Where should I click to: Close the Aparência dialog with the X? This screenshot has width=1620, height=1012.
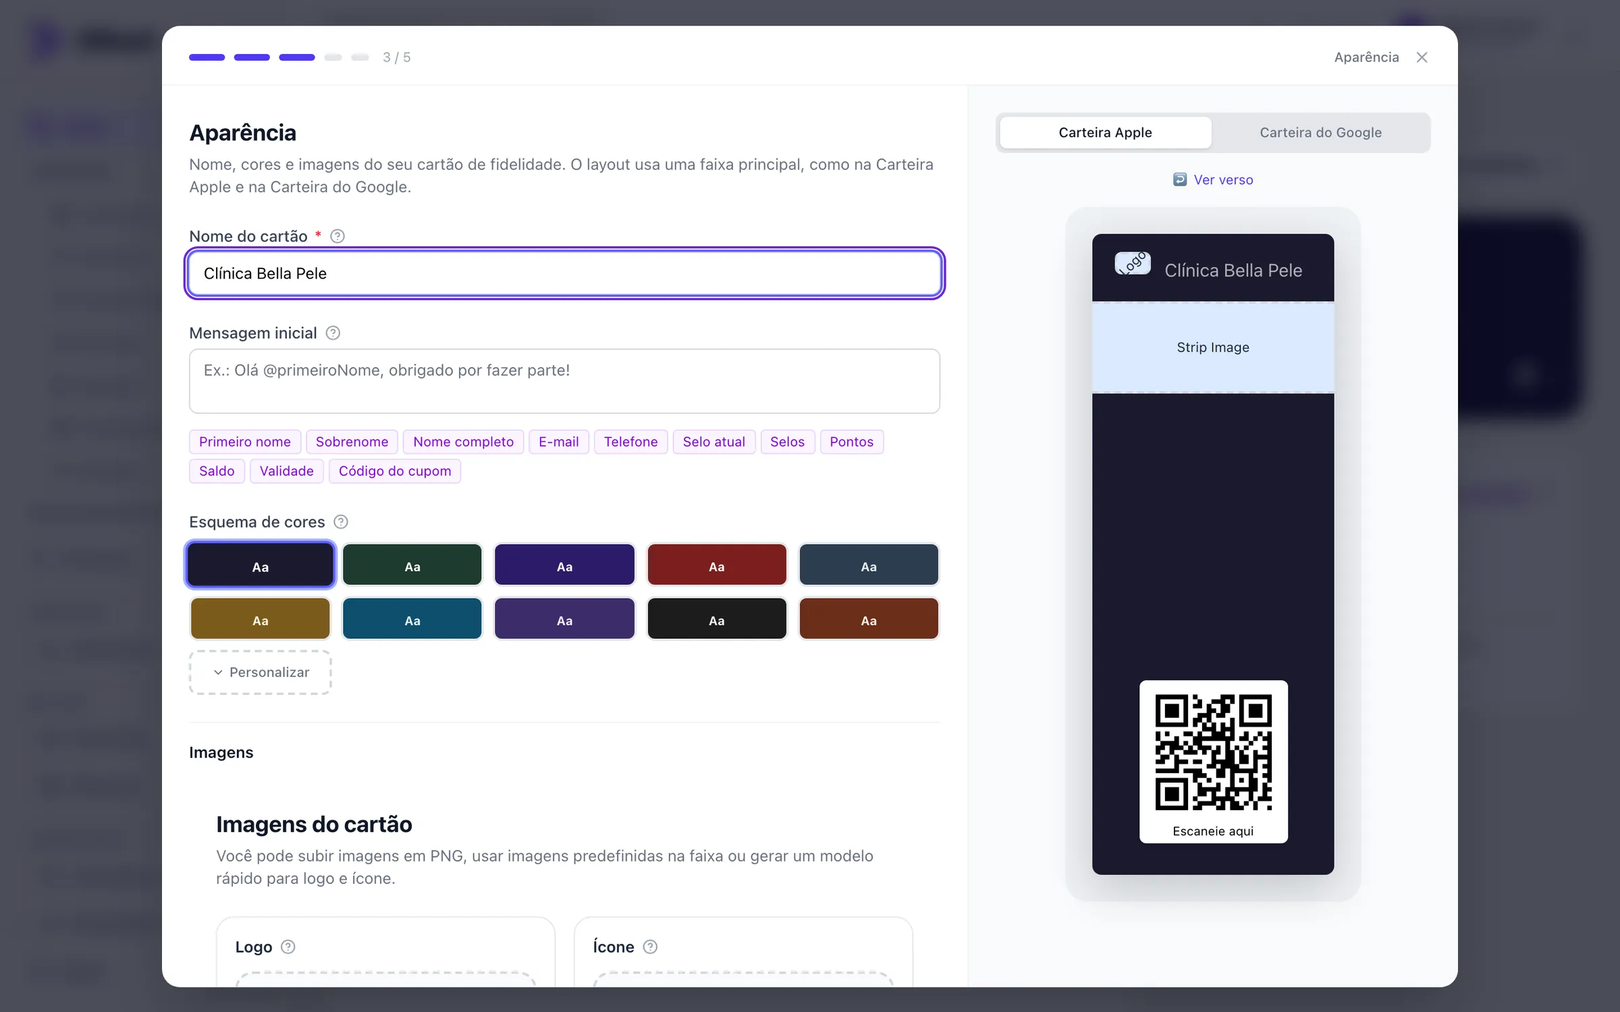[1422, 57]
